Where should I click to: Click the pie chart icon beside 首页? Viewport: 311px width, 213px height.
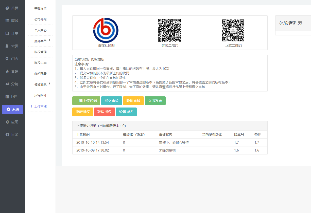[7, 8]
